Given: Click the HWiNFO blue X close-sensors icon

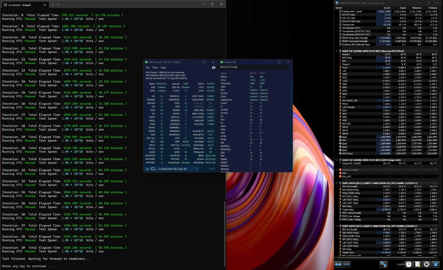Looking at the screenshot, I should click(x=435, y=264).
